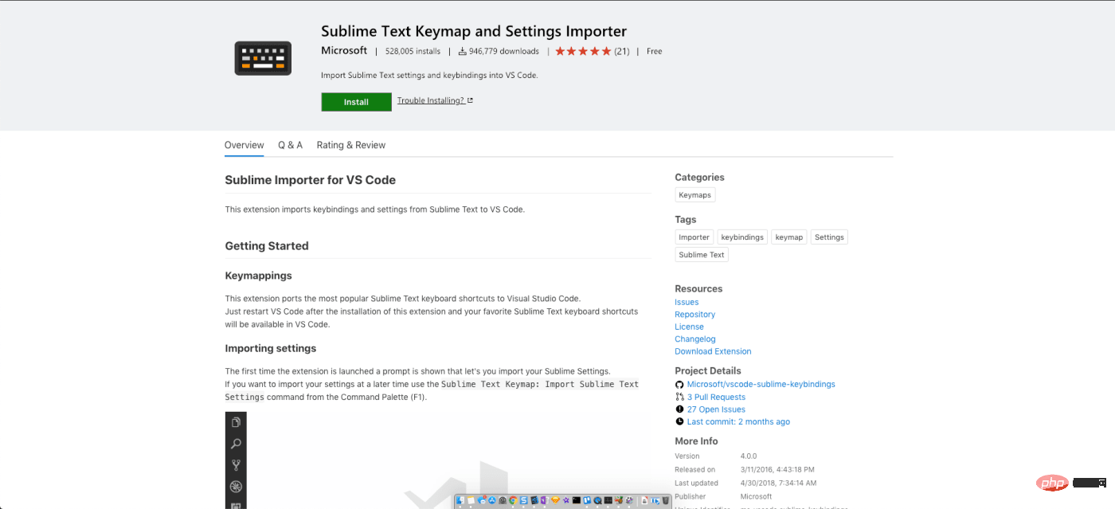This screenshot has height=509, width=1115.
Task: Open Debug bug icon in embedded VS Code preview
Action: coord(236,487)
